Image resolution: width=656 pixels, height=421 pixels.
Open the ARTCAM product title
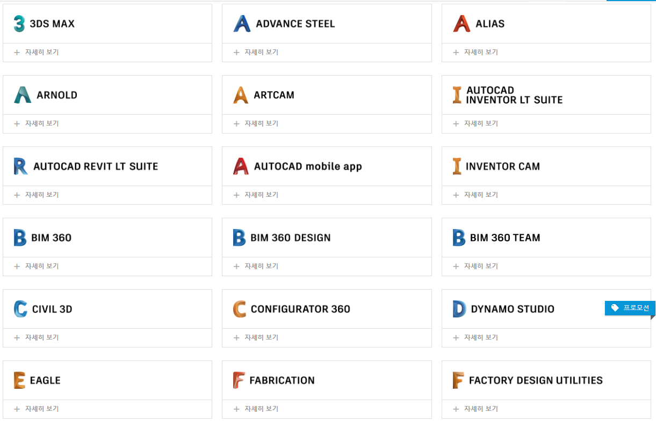[x=274, y=95]
